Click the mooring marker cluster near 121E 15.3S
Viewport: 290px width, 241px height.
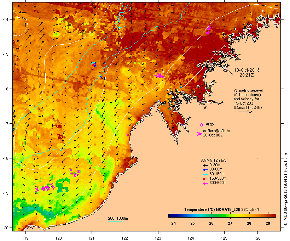click(x=94, y=64)
